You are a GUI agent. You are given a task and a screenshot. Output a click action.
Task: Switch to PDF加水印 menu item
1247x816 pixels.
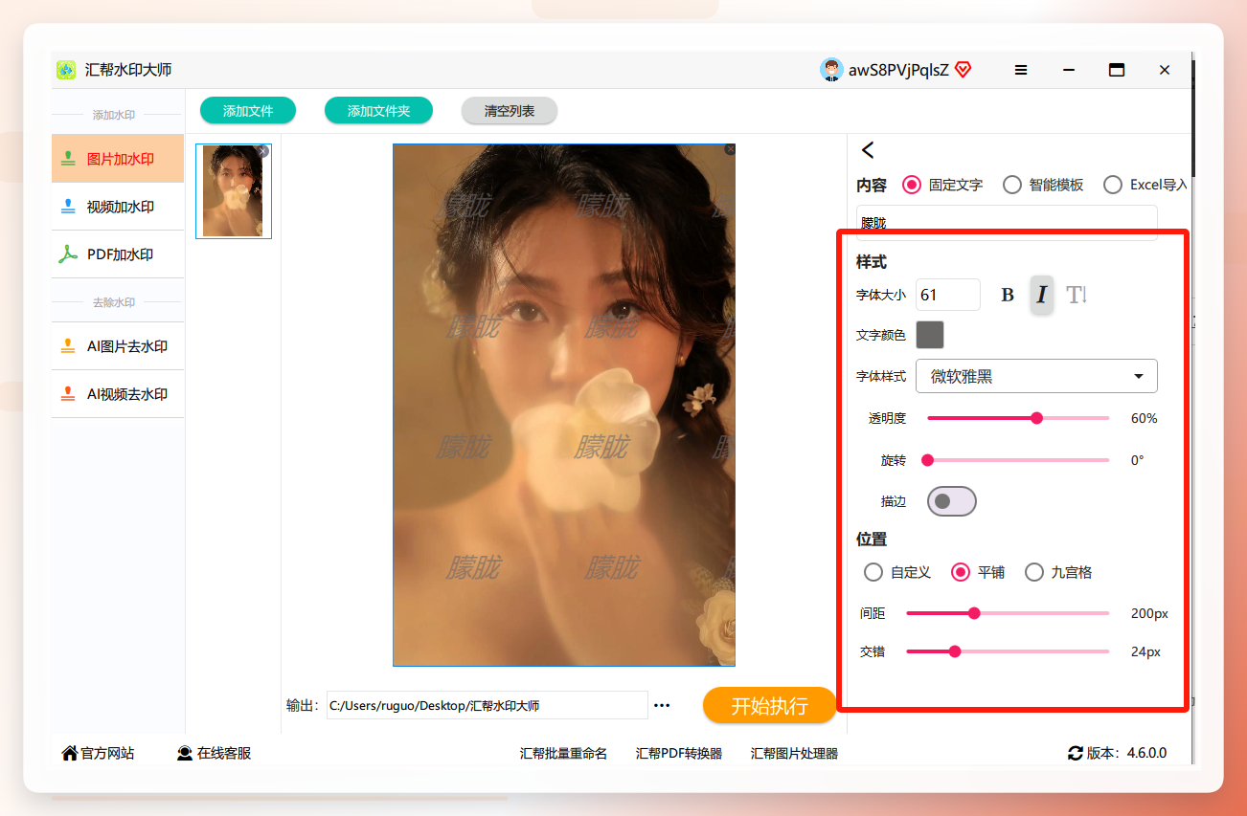click(x=118, y=254)
